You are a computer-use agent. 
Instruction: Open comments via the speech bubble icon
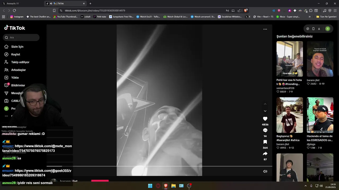(265, 130)
